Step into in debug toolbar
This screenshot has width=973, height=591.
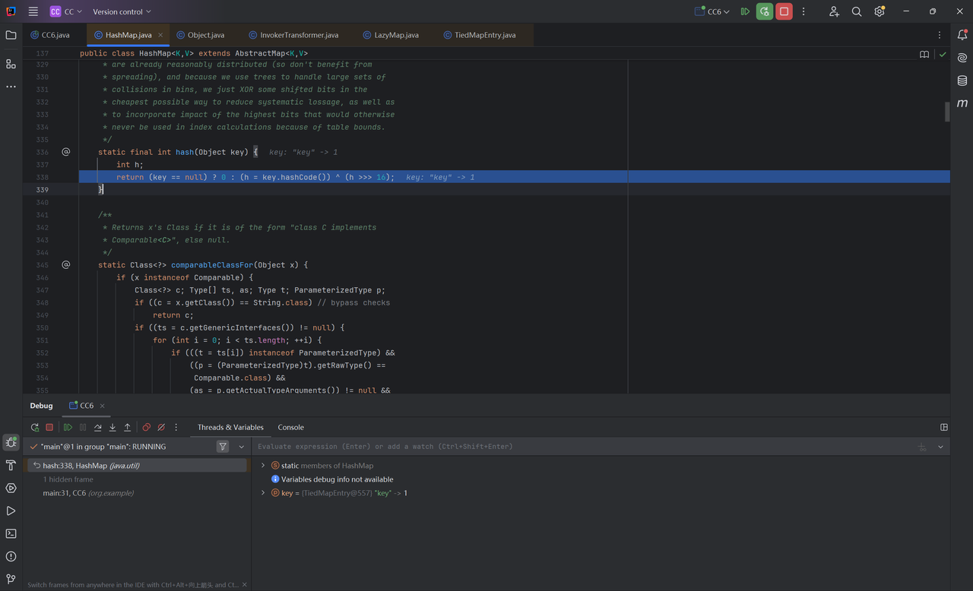(113, 428)
